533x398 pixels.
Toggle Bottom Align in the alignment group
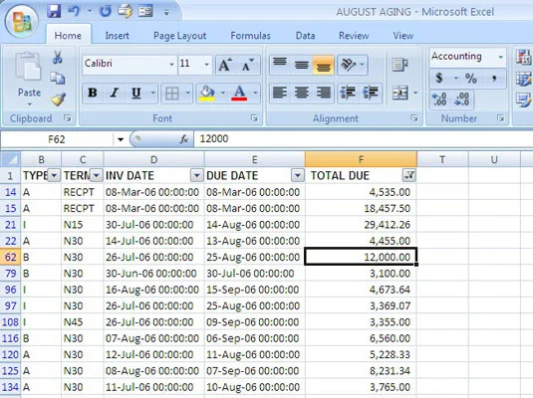(323, 65)
